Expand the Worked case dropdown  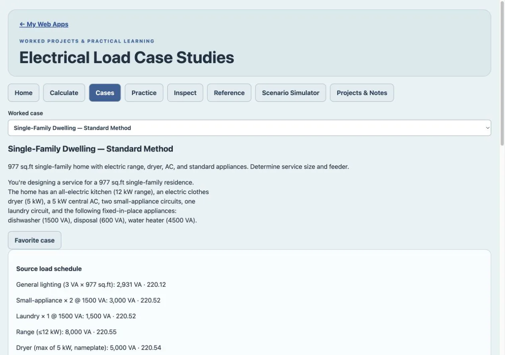[x=250, y=128]
